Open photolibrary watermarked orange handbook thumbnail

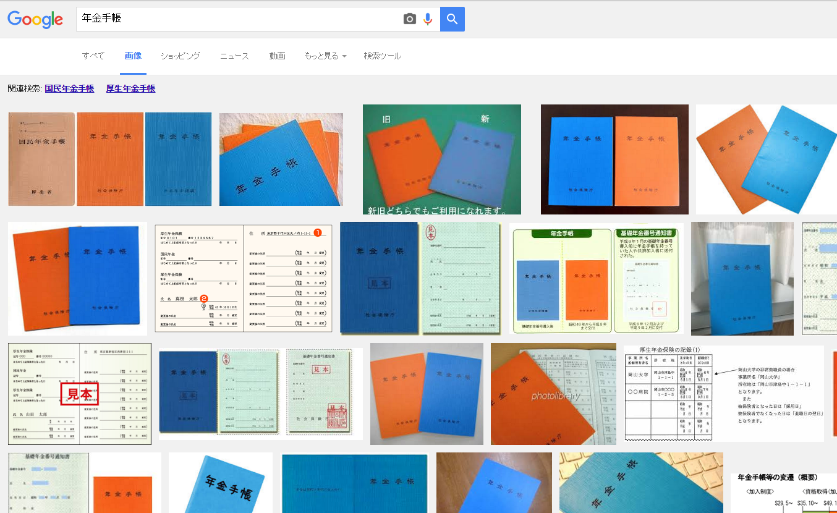(553, 394)
